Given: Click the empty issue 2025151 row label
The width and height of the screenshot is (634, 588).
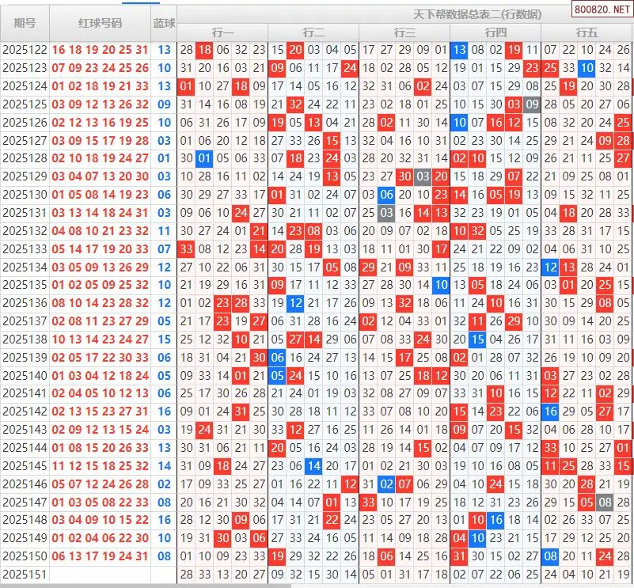Looking at the screenshot, I should 25,575.
